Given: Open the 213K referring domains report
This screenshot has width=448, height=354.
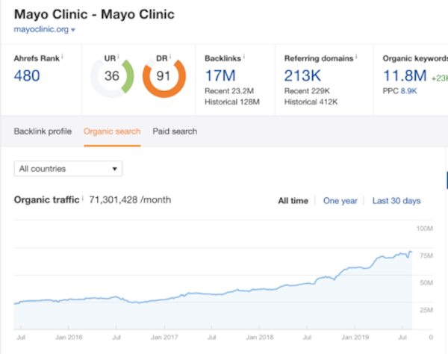Looking at the screenshot, I should pyautogui.click(x=302, y=75).
